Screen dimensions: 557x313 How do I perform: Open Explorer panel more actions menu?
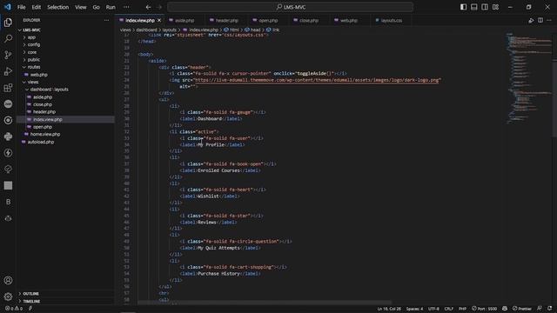coord(106,20)
